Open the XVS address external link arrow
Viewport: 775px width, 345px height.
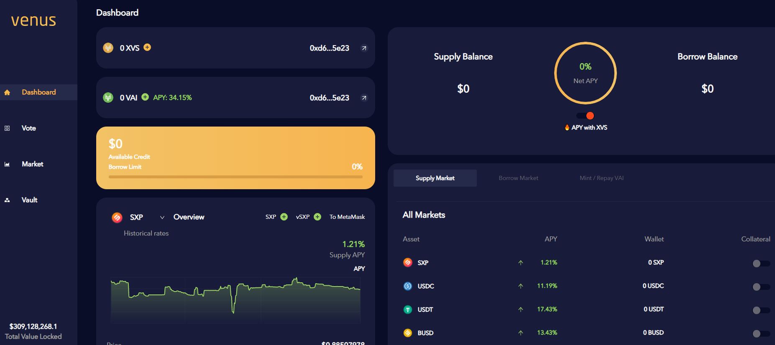click(x=364, y=48)
